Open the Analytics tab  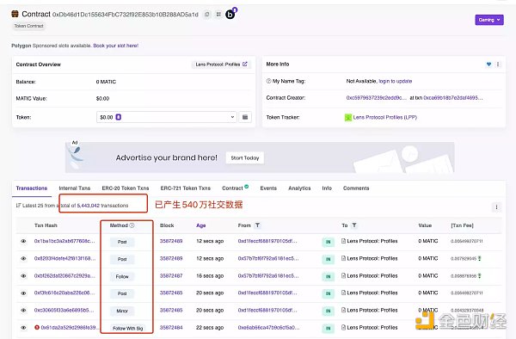299,188
